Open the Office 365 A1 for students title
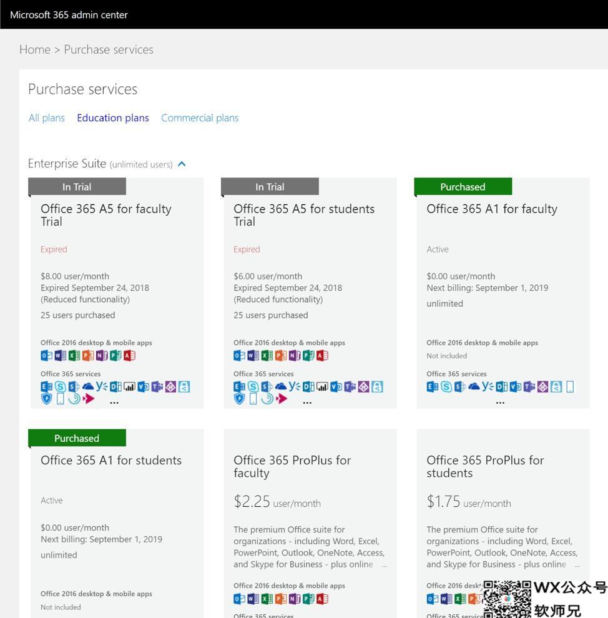The height and width of the screenshot is (618, 608). [x=111, y=460]
